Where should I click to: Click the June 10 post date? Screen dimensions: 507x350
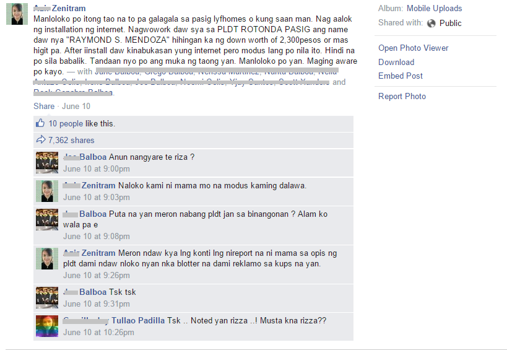pos(76,106)
